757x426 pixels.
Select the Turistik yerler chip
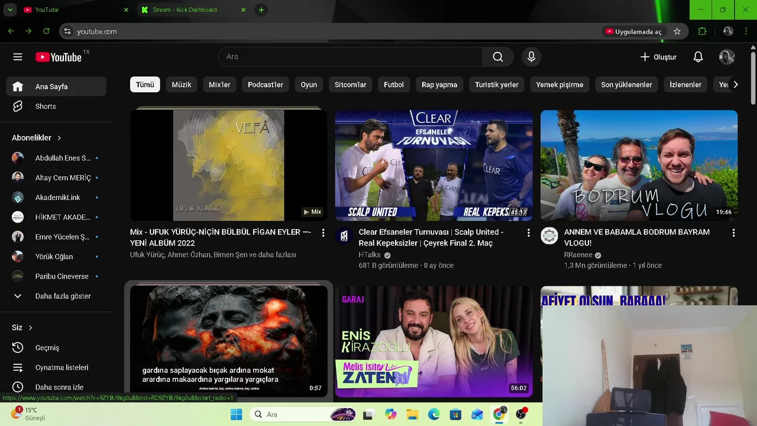pos(497,85)
